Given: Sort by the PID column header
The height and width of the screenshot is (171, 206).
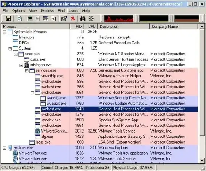Looking at the screenshot, I should pos(77,26).
